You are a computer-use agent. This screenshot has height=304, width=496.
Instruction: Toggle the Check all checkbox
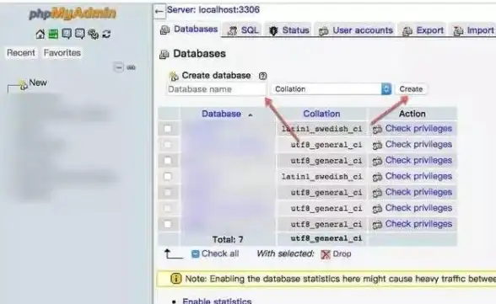[196, 253]
